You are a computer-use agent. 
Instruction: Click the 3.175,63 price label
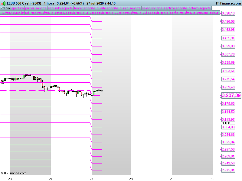[x=228, y=103]
